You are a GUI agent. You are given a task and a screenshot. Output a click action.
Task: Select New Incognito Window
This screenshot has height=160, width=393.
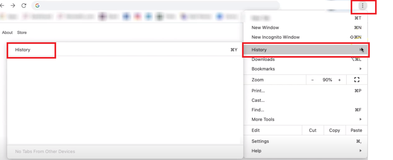(305, 37)
